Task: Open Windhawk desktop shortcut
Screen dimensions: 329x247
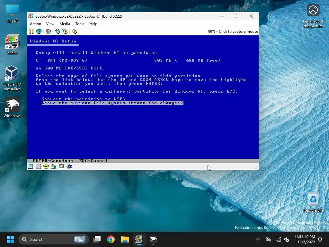Action: [13, 107]
